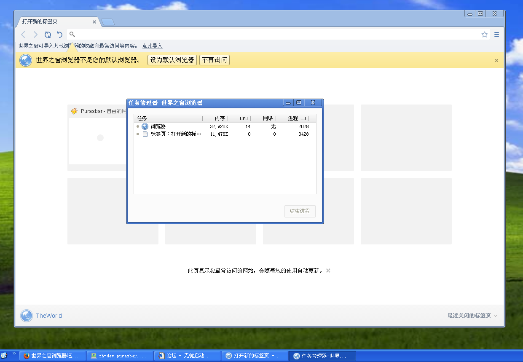Click the 点此导入 link
This screenshot has width=523, height=362.
click(152, 46)
